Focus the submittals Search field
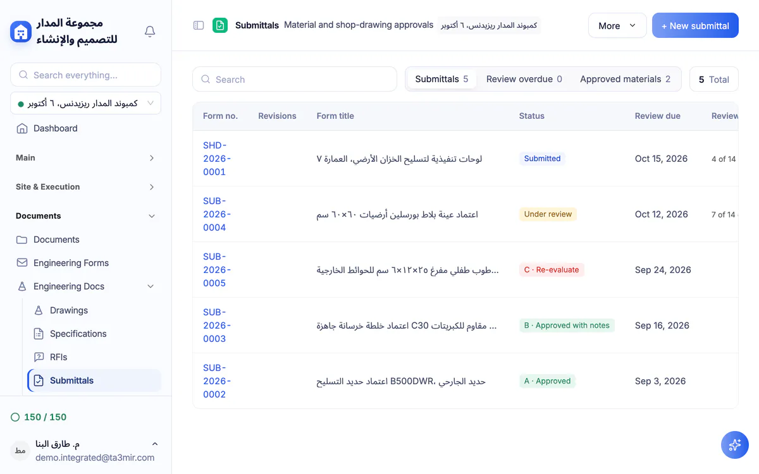 tap(294, 79)
